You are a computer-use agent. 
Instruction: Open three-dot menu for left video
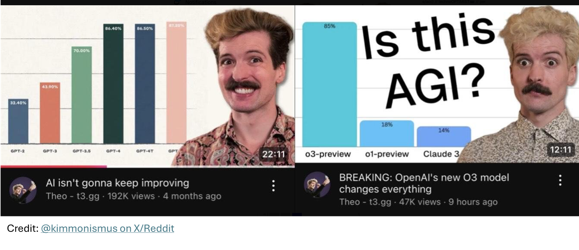(273, 186)
